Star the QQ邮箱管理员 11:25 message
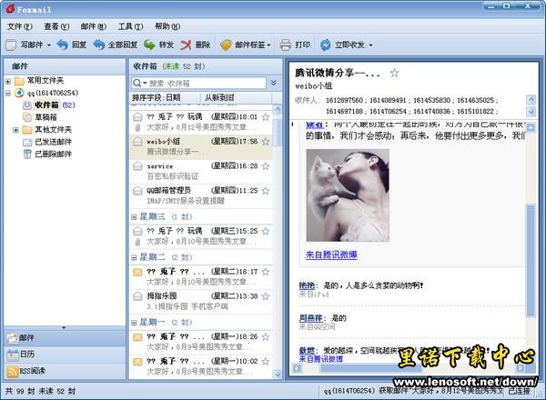This screenshot has width=546, height=400. [x=266, y=191]
